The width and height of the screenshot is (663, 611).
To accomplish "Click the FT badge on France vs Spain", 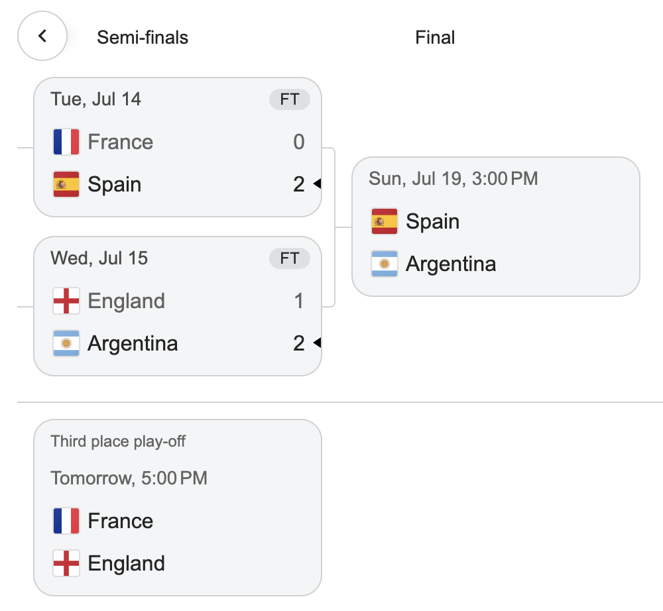I will tap(290, 99).
